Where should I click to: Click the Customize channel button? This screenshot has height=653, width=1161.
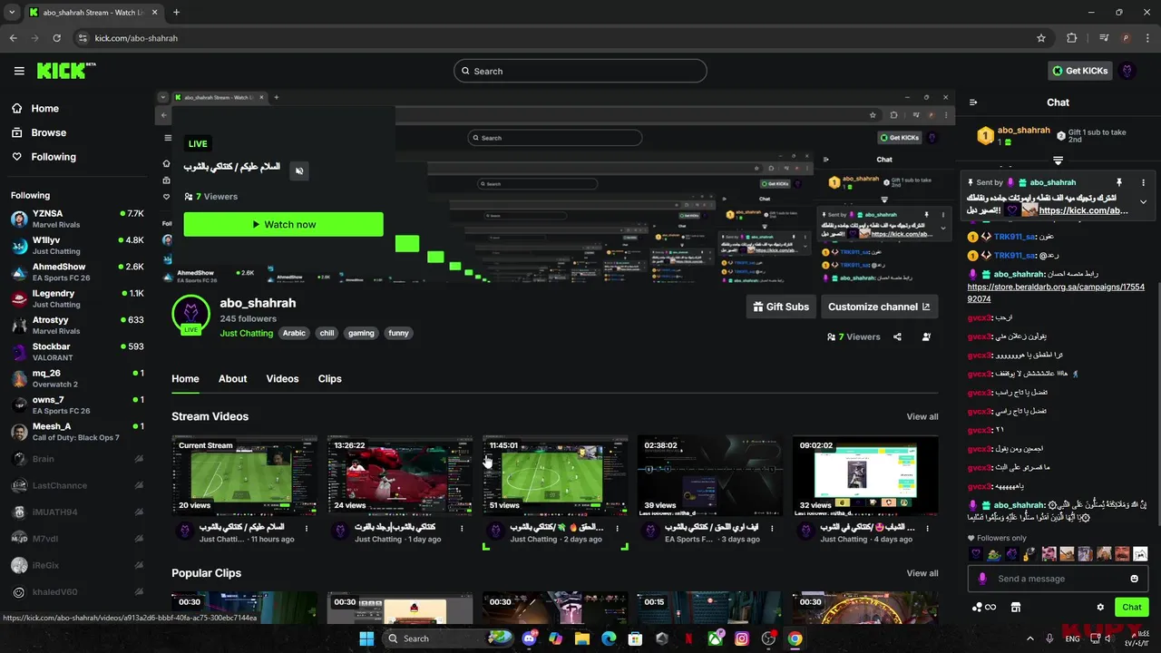coord(879,307)
